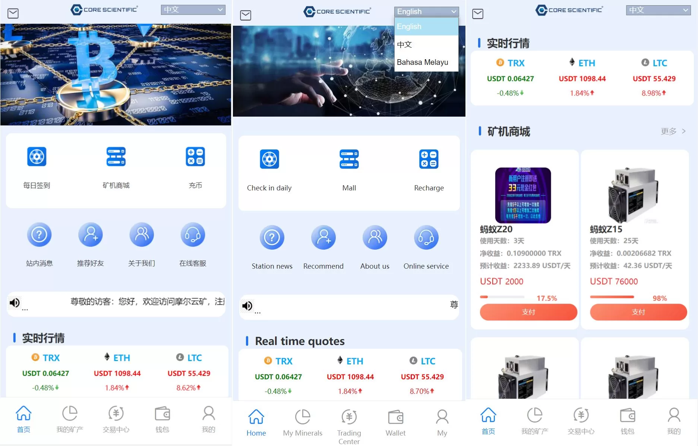698x446 pixels.
Task: Expand the right panel 中文 language dropdown
Action: [658, 10]
